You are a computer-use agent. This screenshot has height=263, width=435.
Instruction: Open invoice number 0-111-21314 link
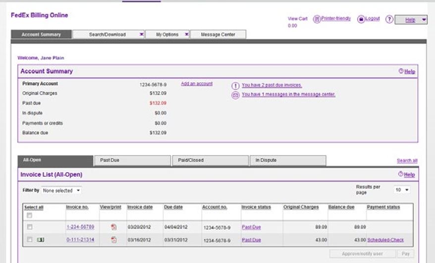(x=80, y=239)
